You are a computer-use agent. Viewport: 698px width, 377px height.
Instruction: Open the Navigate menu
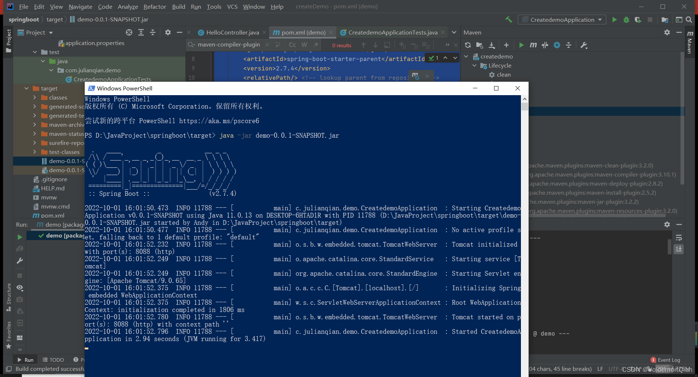tap(80, 7)
